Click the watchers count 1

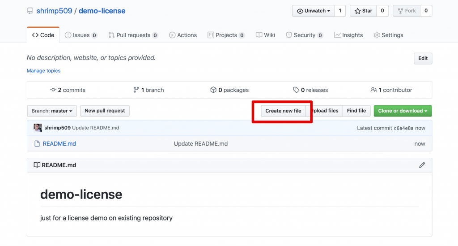[340, 11]
